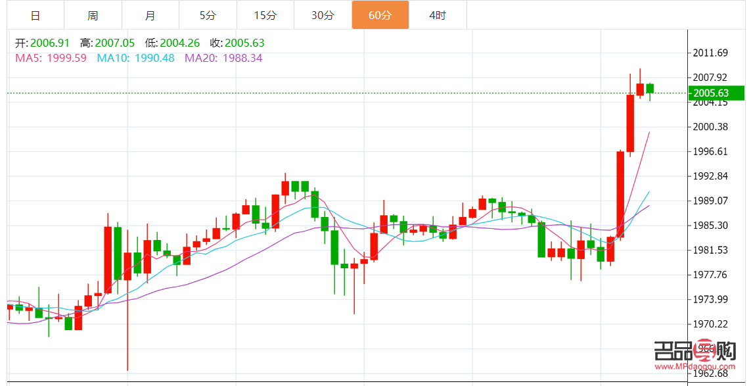Click the 1985.30 label on price axis

(x=710, y=226)
